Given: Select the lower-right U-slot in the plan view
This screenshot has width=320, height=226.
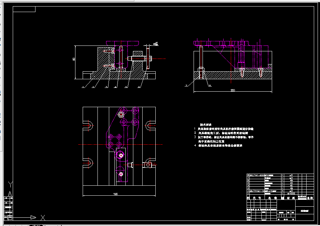Looking at the screenshot, I should coord(150,163).
